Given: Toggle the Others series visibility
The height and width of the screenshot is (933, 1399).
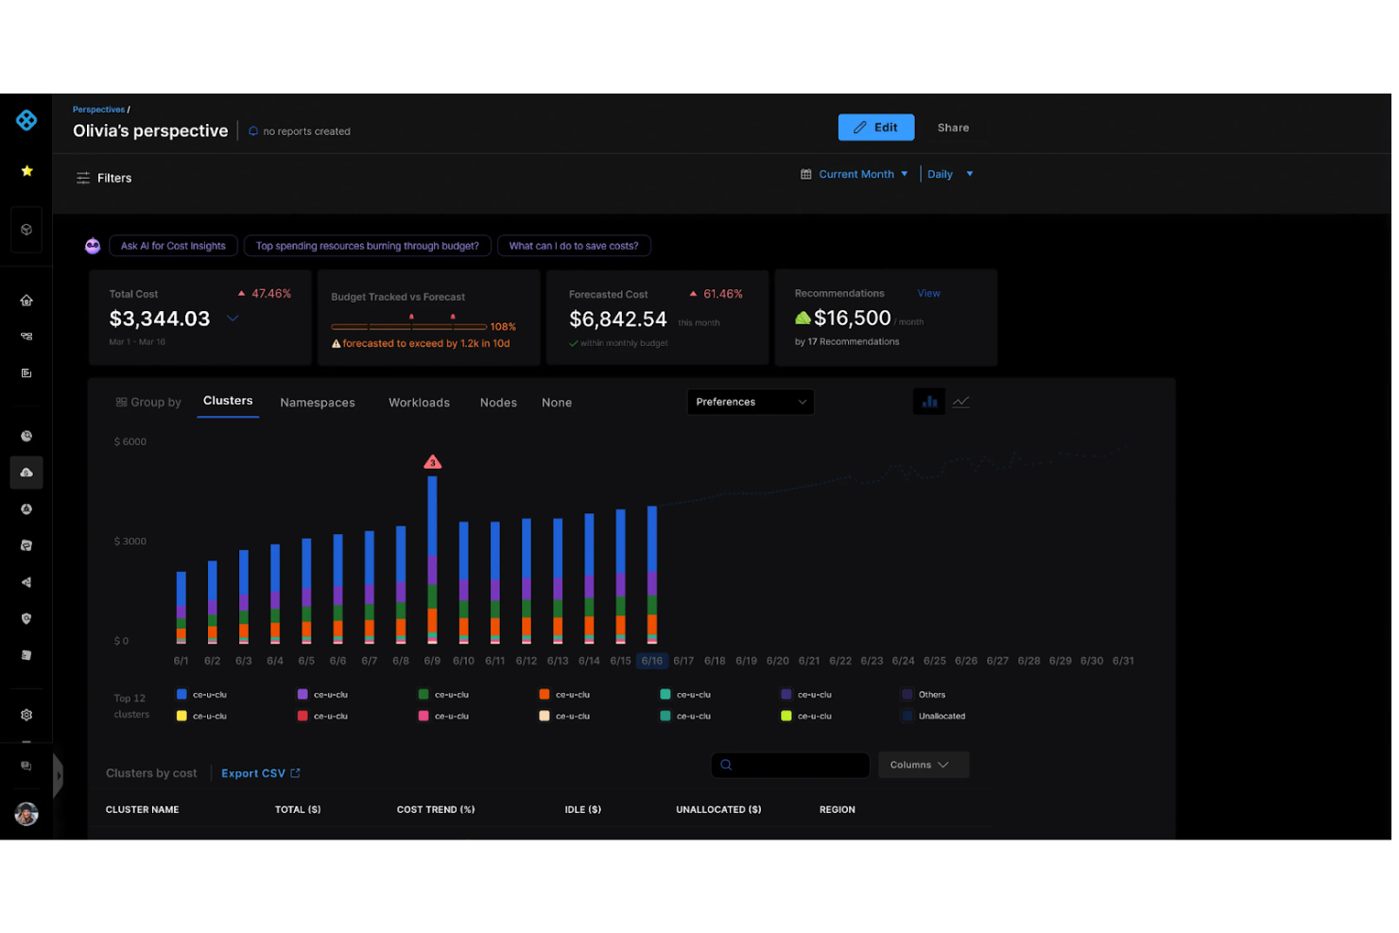Looking at the screenshot, I should pos(908,694).
